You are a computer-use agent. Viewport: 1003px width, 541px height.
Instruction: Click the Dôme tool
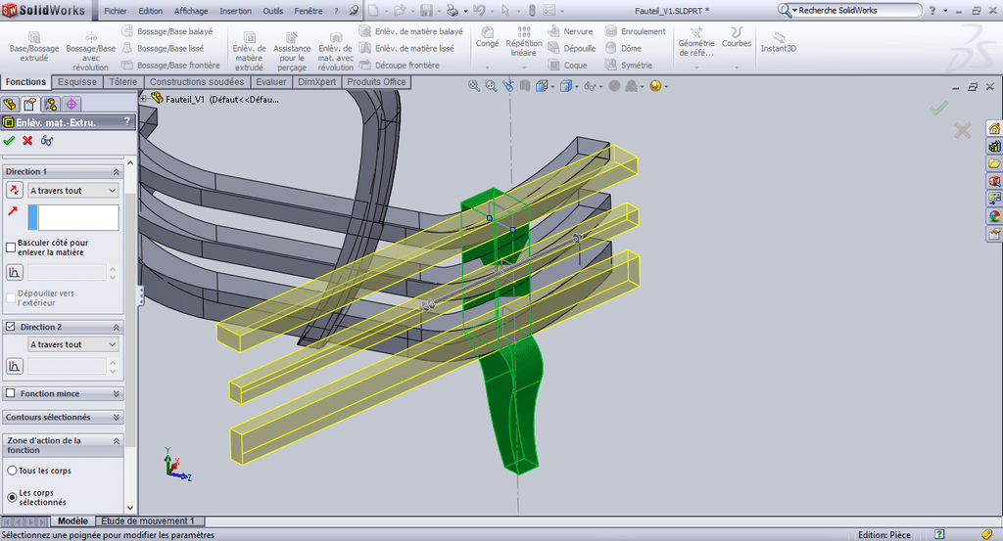[x=623, y=48]
